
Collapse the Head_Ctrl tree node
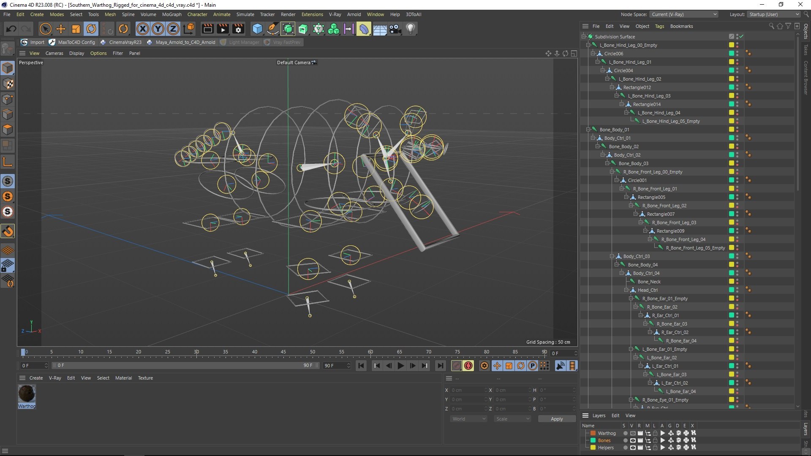pos(626,290)
